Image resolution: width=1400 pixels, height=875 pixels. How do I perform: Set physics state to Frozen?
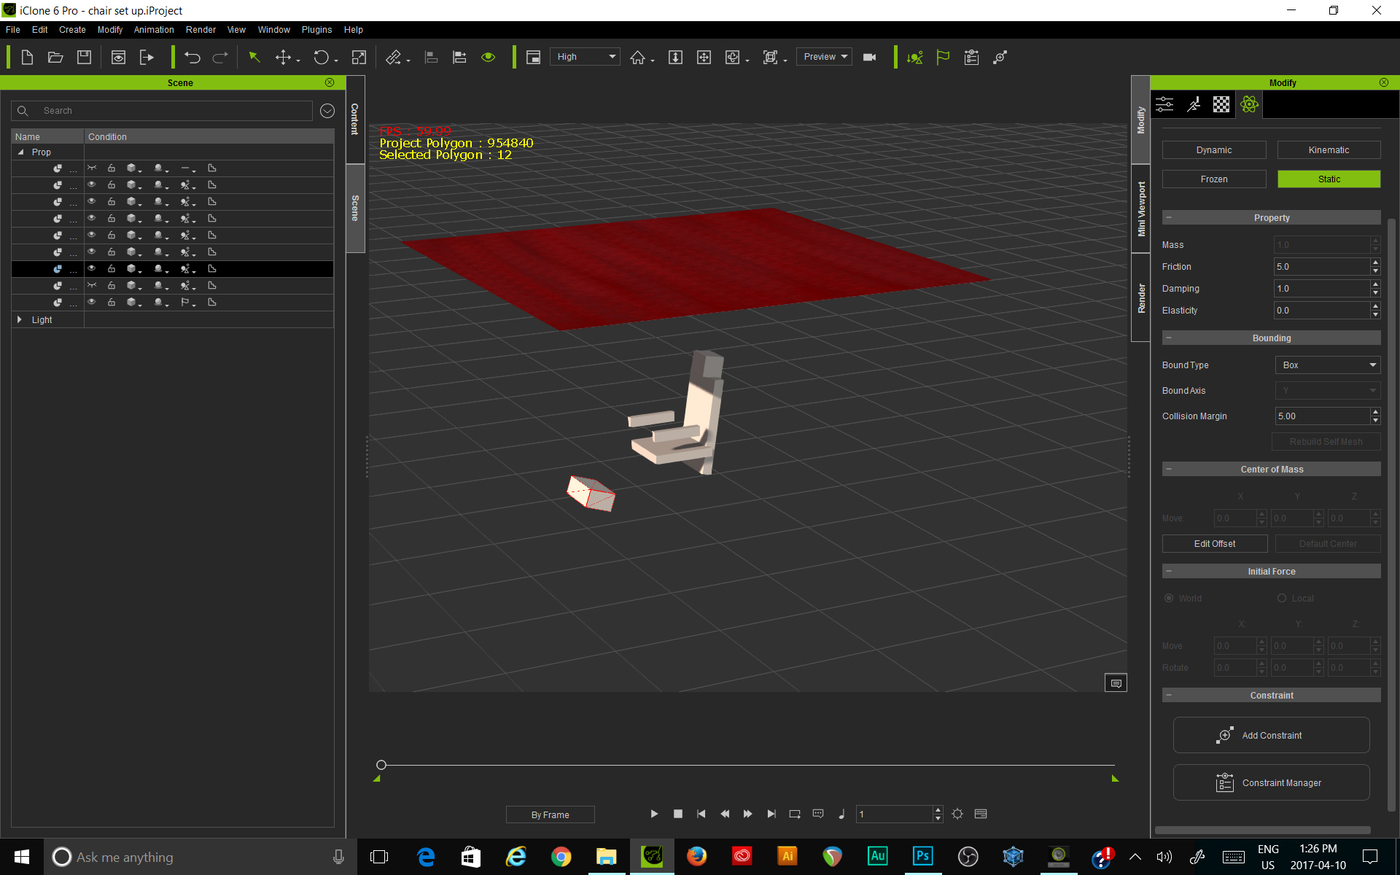pyautogui.click(x=1214, y=179)
